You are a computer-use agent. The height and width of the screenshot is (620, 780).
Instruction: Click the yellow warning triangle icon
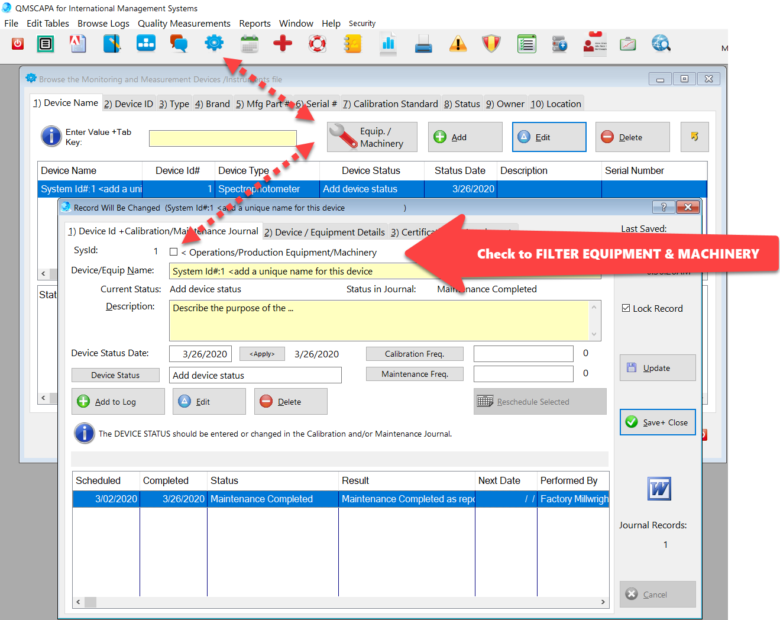(x=458, y=44)
